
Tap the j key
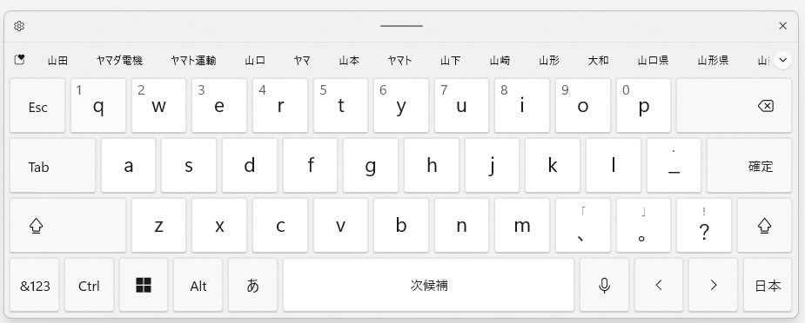point(492,165)
